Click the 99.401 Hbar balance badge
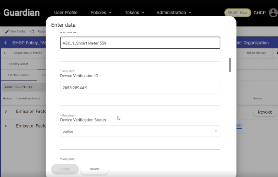This screenshot has height=177, width=278. point(237,13)
